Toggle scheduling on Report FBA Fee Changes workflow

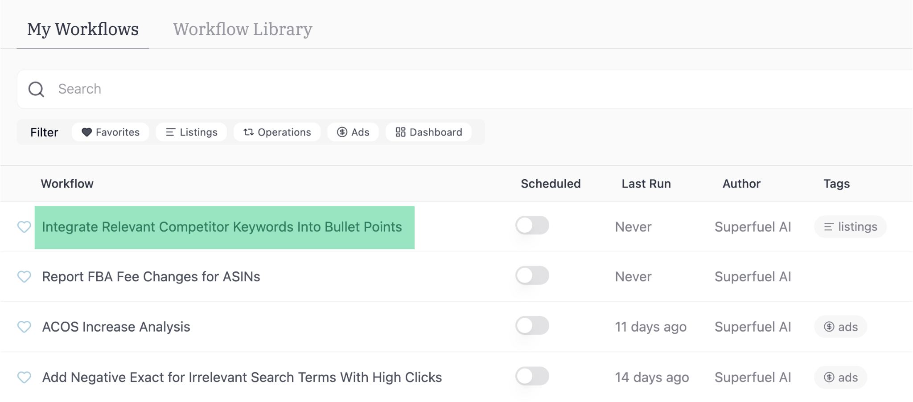pyautogui.click(x=532, y=276)
